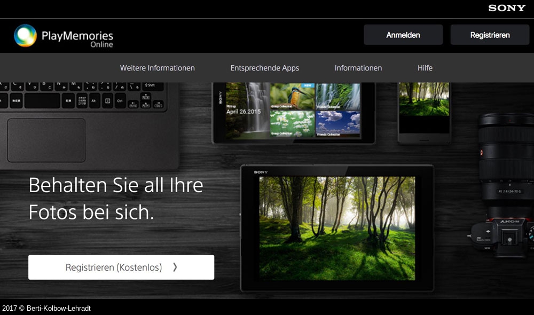Click the Registrieren button in header

(490, 35)
